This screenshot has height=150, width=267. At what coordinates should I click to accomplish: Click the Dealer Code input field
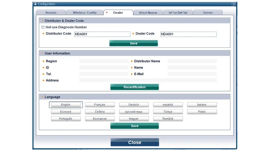coord(188,34)
